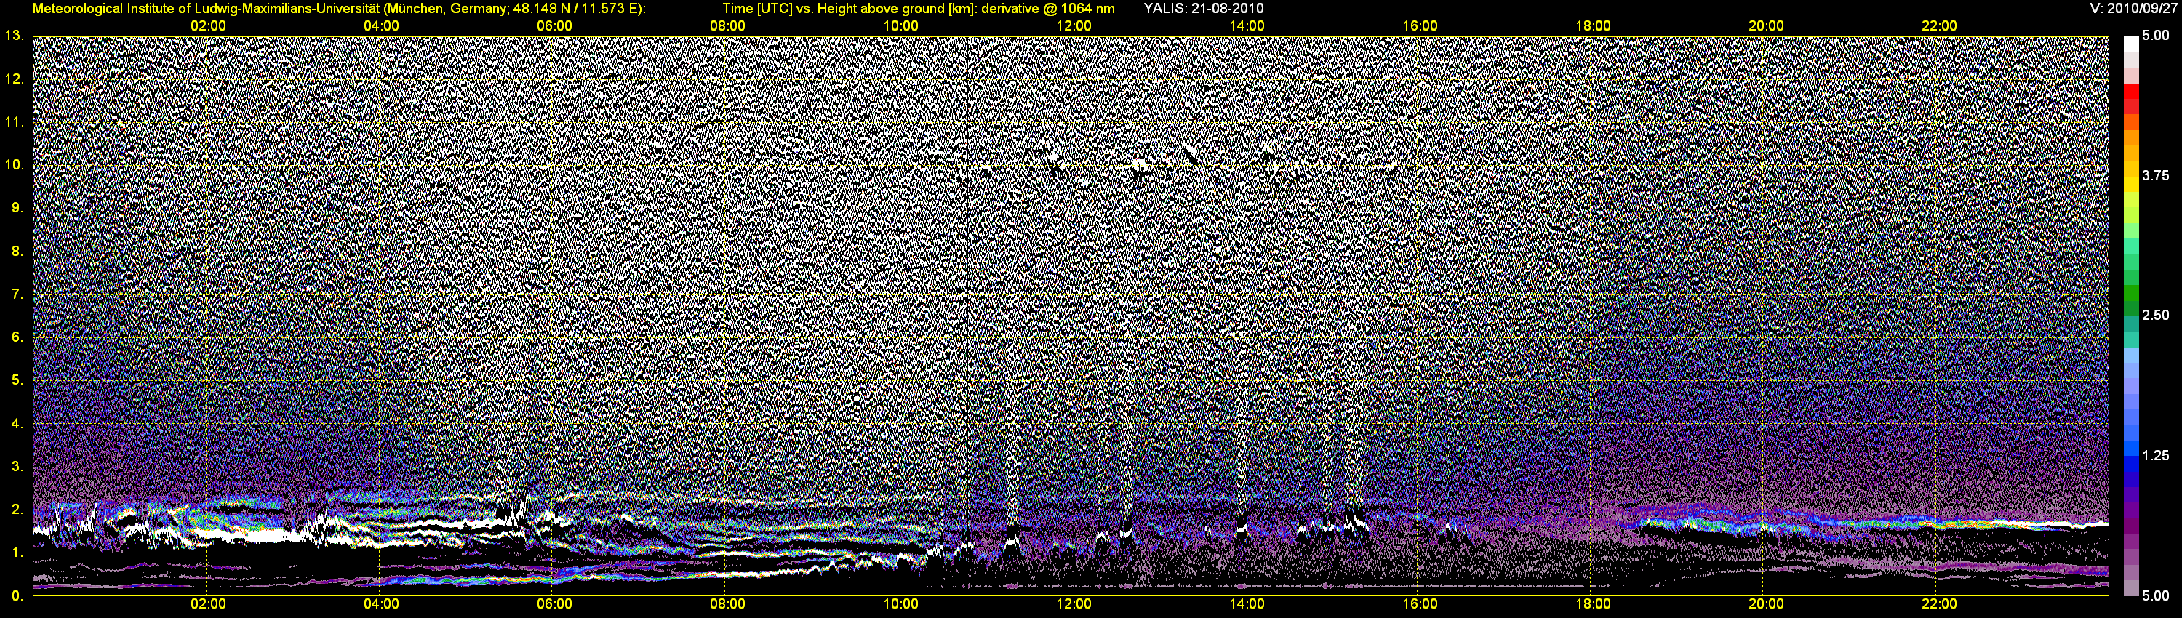Click the 20:00 label on the bottom time axis
Viewport: 2182px width, 618px height.
click(1766, 603)
